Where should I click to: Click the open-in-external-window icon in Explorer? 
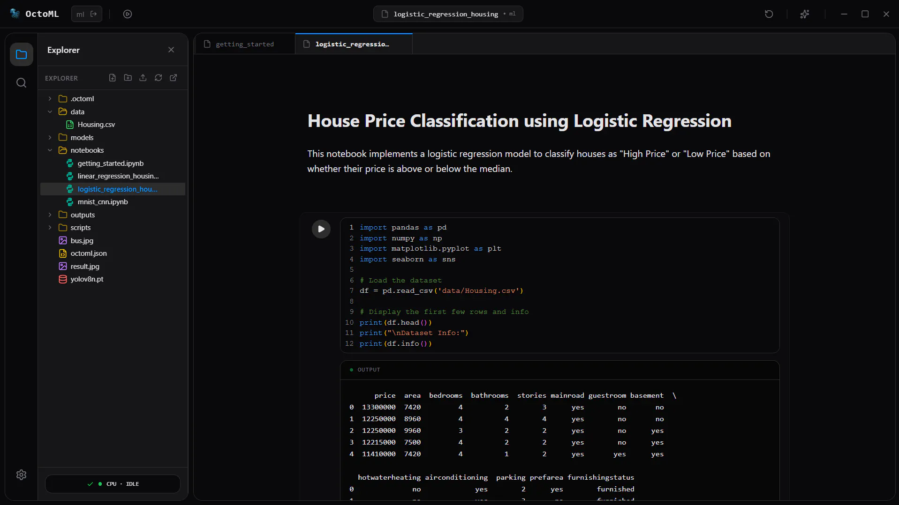coord(174,78)
